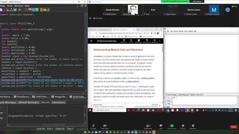Click the Search icon in eTextbook toolbar

coord(131,41)
